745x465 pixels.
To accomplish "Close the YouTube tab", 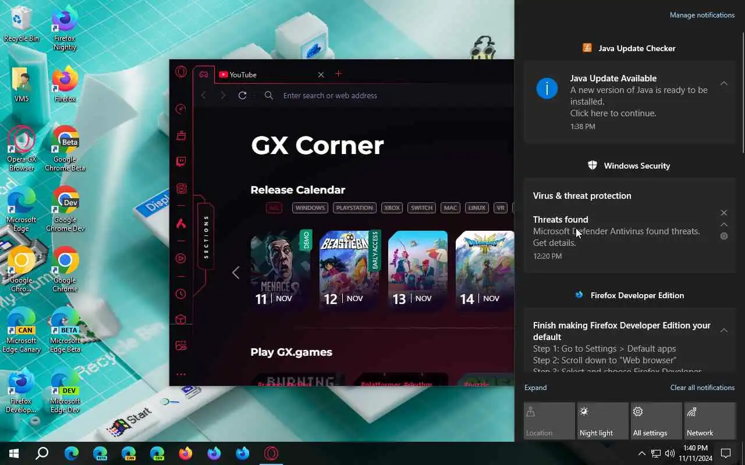I will (321, 74).
